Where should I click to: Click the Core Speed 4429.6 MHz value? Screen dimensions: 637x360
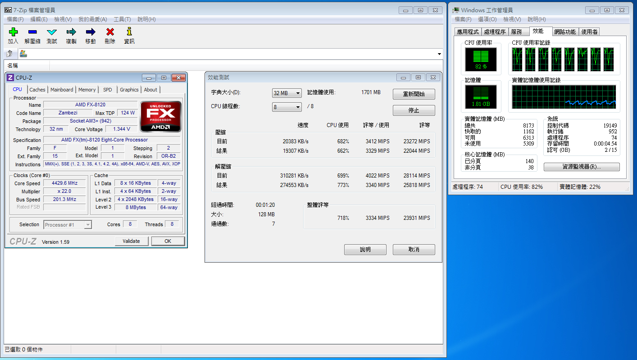(x=64, y=183)
